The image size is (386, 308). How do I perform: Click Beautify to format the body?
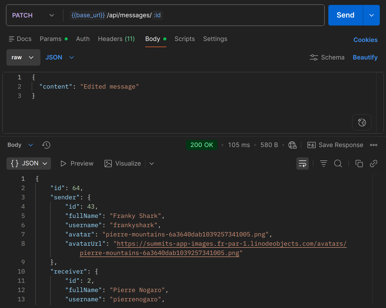(x=365, y=57)
